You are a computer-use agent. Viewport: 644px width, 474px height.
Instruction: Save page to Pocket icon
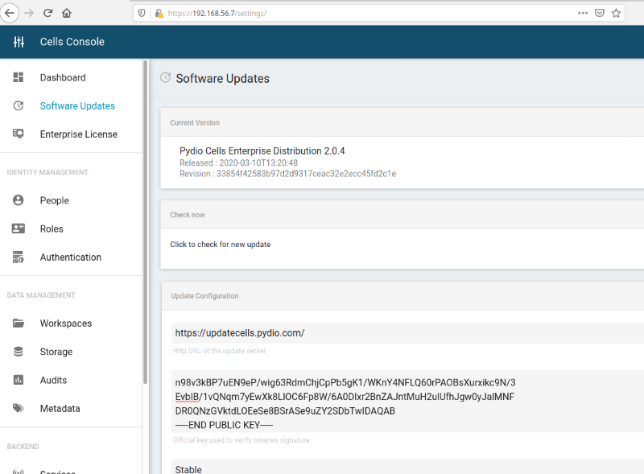tap(600, 13)
